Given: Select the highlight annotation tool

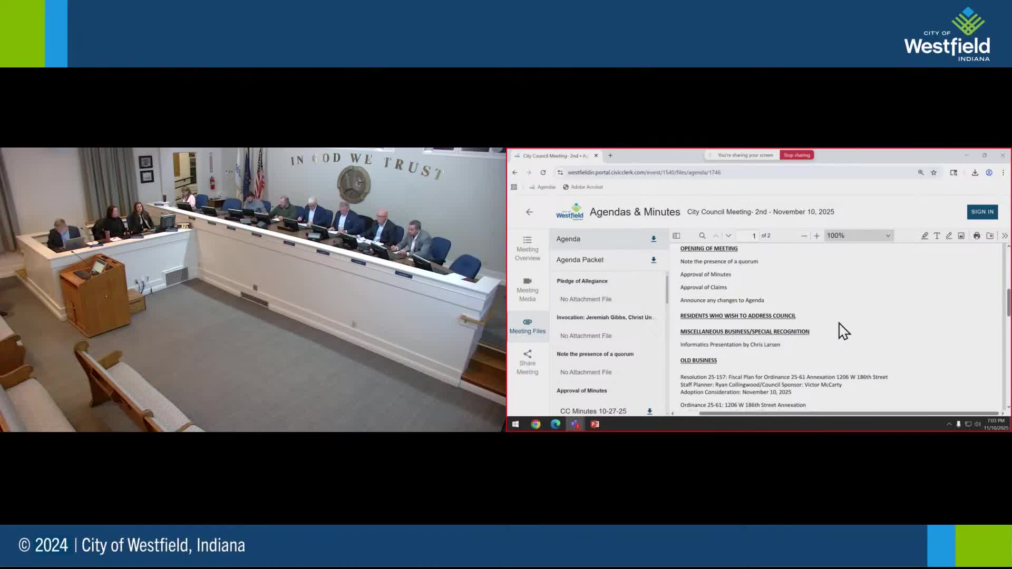Looking at the screenshot, I should pos(925,236).
